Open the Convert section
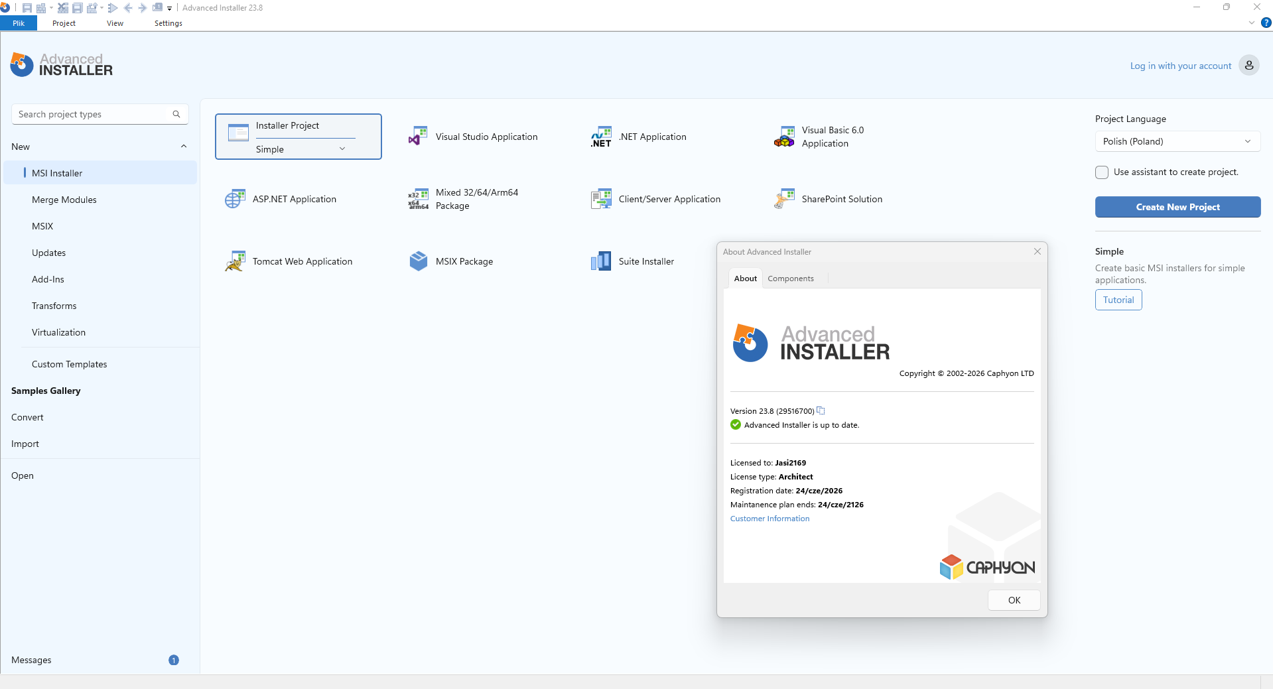Viewport: 1273px width, 689px height. (x=27, y=417)
